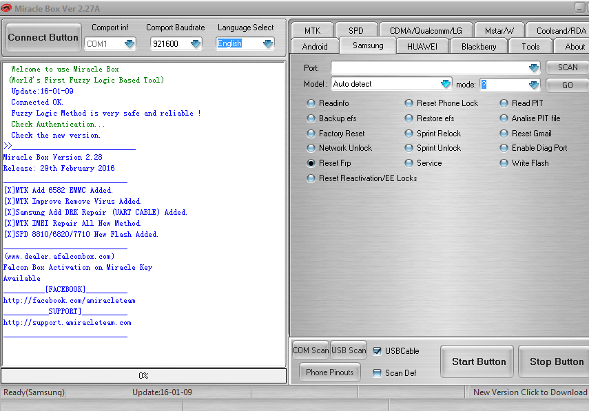Select the Samsung tab
The height and width of the screenshot is (411, 589).
[x=368, y=45]
